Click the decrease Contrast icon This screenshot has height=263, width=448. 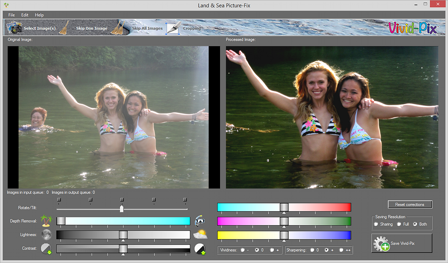(x=46, y=249)
